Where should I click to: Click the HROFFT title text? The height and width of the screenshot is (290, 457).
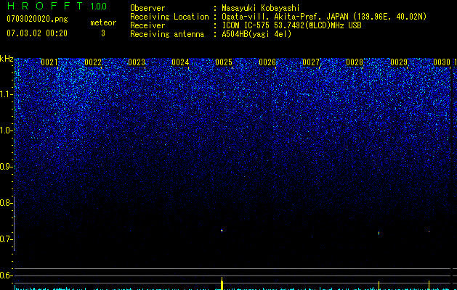(x=44, y=6)
